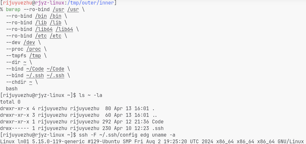This screenshot has width=306, height=144.
Task: Click the bash command on its own line
Action: 12,89
